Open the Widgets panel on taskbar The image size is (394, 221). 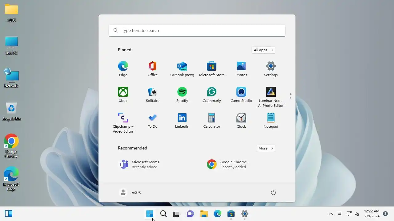(9, 214)
